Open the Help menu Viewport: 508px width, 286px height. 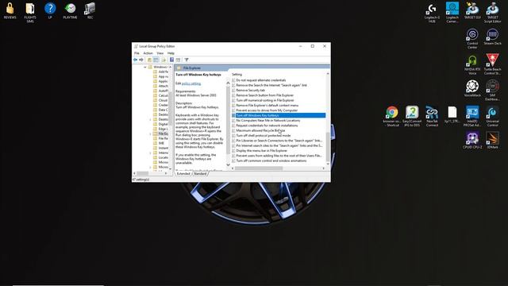point(171,53)
